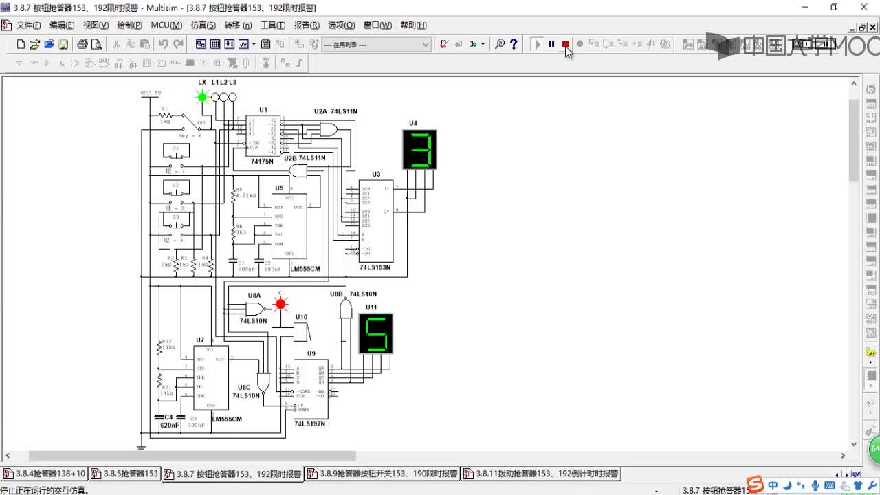Select the 74175N U1 chip

click(263, 135)
